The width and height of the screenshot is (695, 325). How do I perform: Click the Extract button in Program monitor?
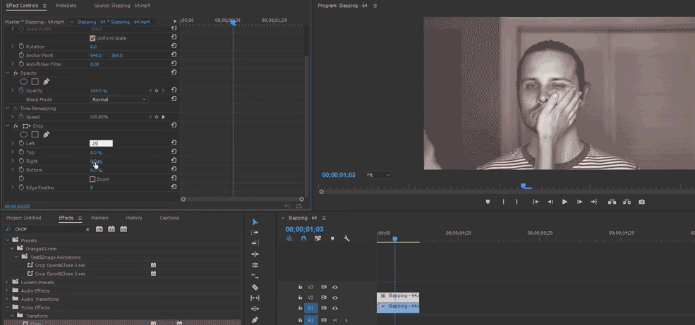click(627, 202)
